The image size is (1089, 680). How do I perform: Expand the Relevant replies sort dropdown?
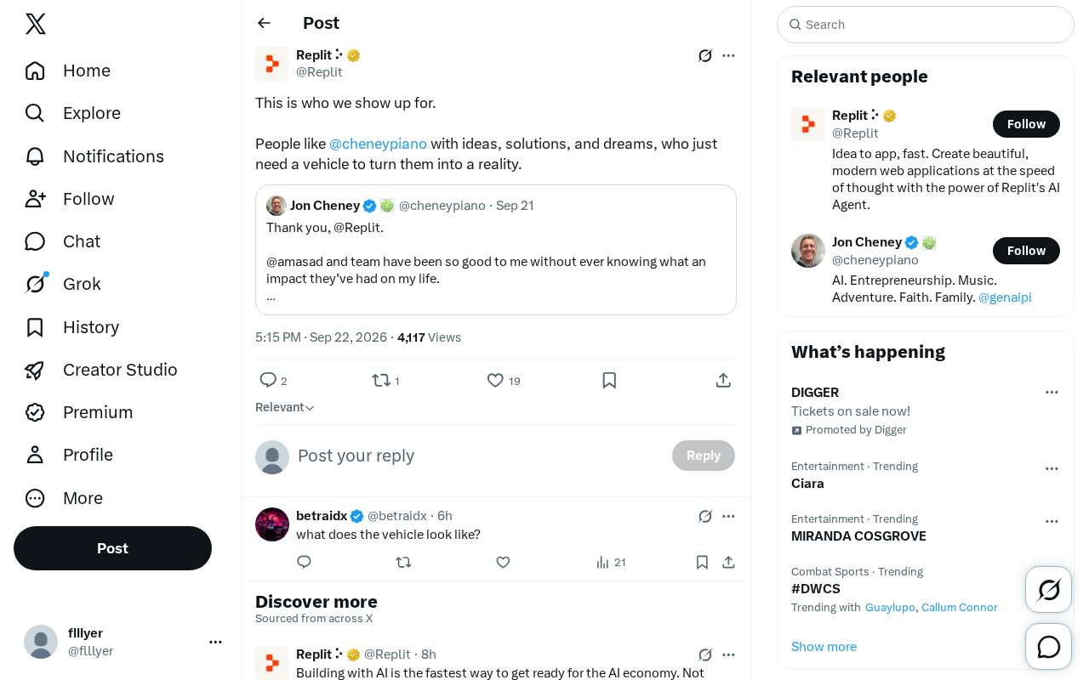[285, 407]
